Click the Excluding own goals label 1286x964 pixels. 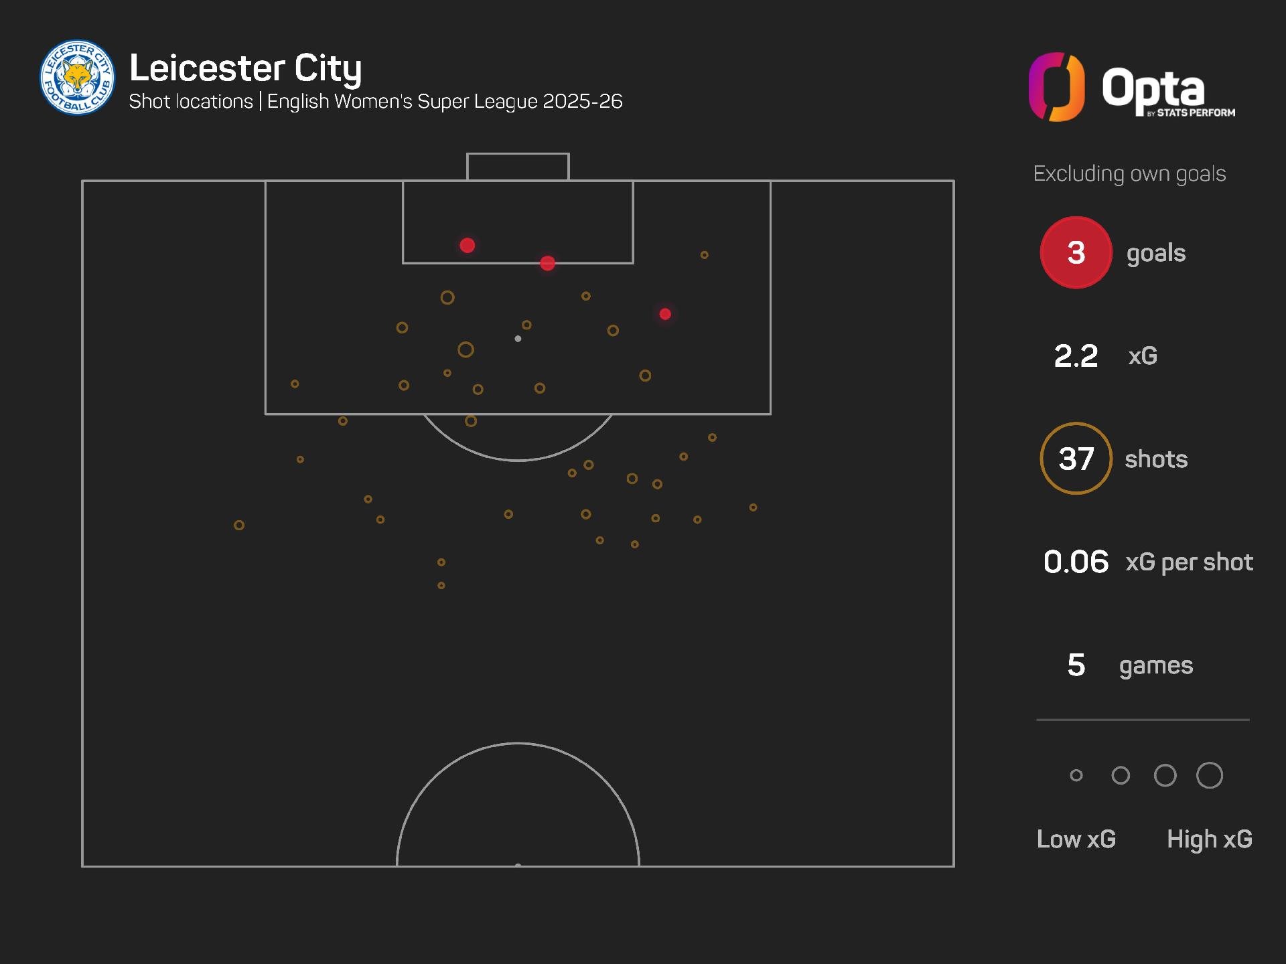pos(1129,174)
